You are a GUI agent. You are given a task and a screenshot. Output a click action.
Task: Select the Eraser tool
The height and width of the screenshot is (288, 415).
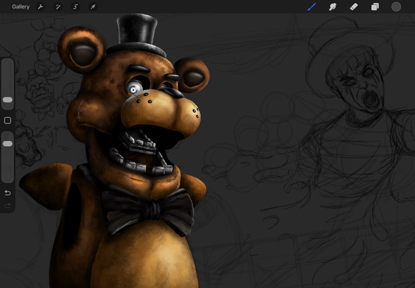(354, 7)
